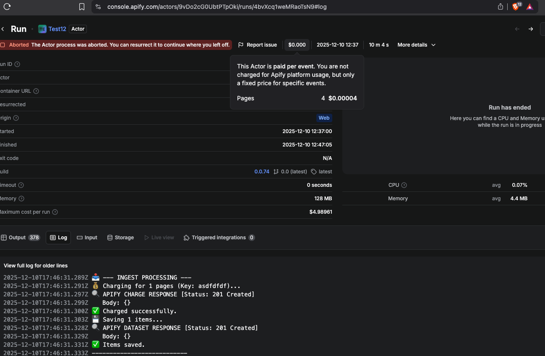Open the Brave shields icon
Image resolution: width=545 pixels, height=356 pixels.
pos(516,7)
